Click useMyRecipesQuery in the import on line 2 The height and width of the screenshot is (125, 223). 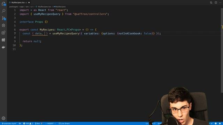tap(47, 14)
